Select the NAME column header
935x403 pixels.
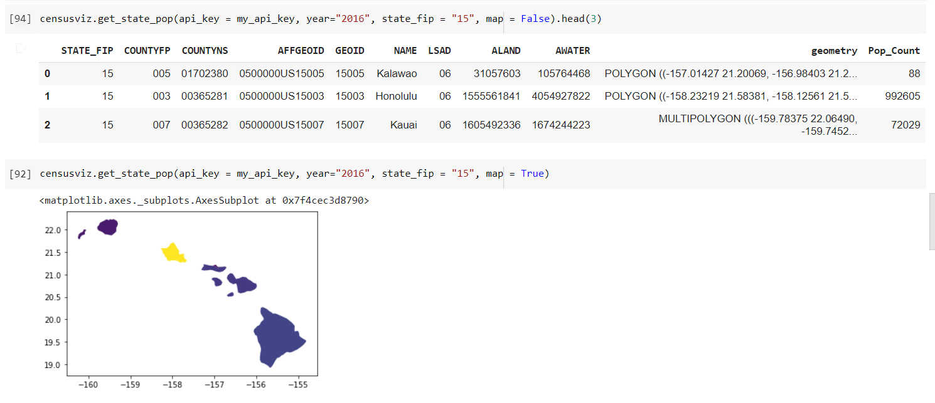[405, 51]
